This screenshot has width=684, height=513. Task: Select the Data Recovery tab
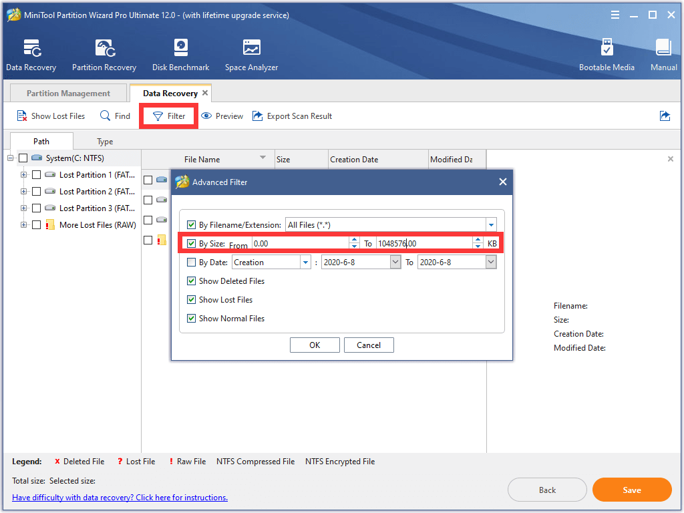(170, 94)
